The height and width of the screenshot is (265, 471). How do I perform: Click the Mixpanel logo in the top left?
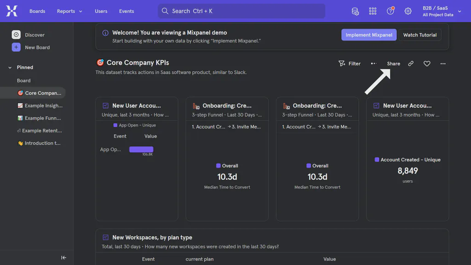[x=11, y=11]
